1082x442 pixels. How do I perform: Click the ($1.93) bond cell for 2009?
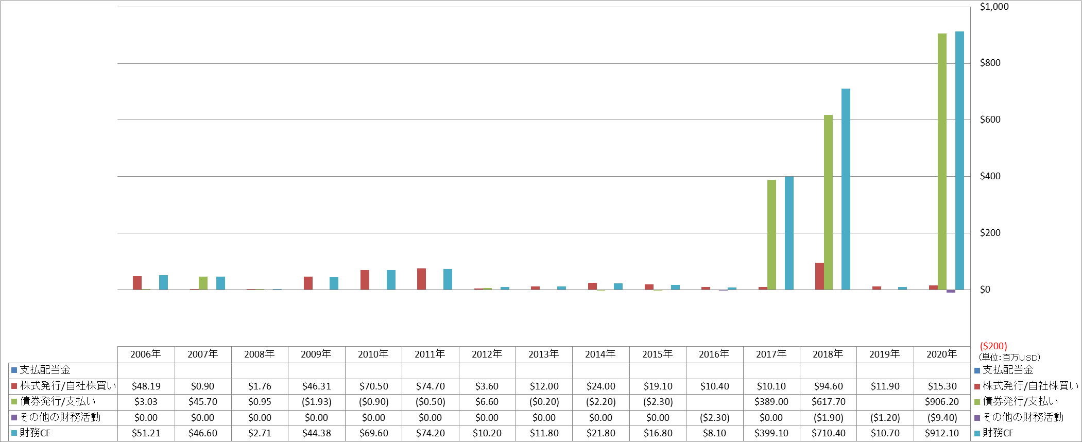(x=317, y=402)
